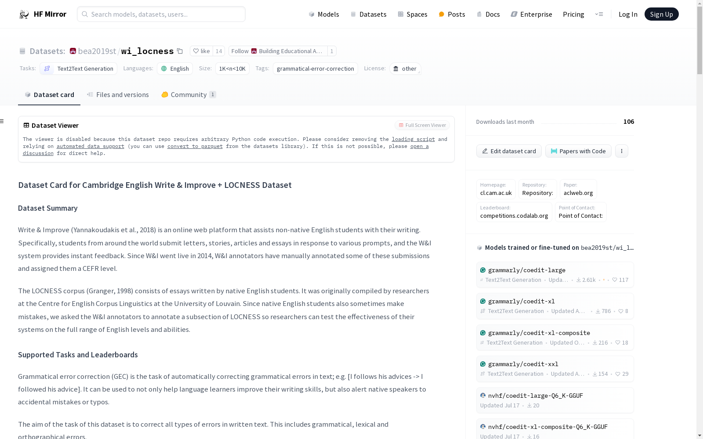Open the Full Screen Viewer

click(422, 125)
